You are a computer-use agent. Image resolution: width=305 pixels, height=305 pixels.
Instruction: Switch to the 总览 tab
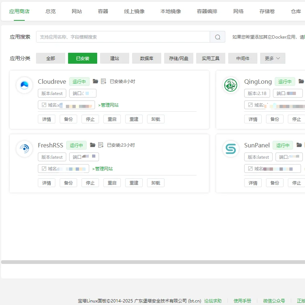pos(51,11)
